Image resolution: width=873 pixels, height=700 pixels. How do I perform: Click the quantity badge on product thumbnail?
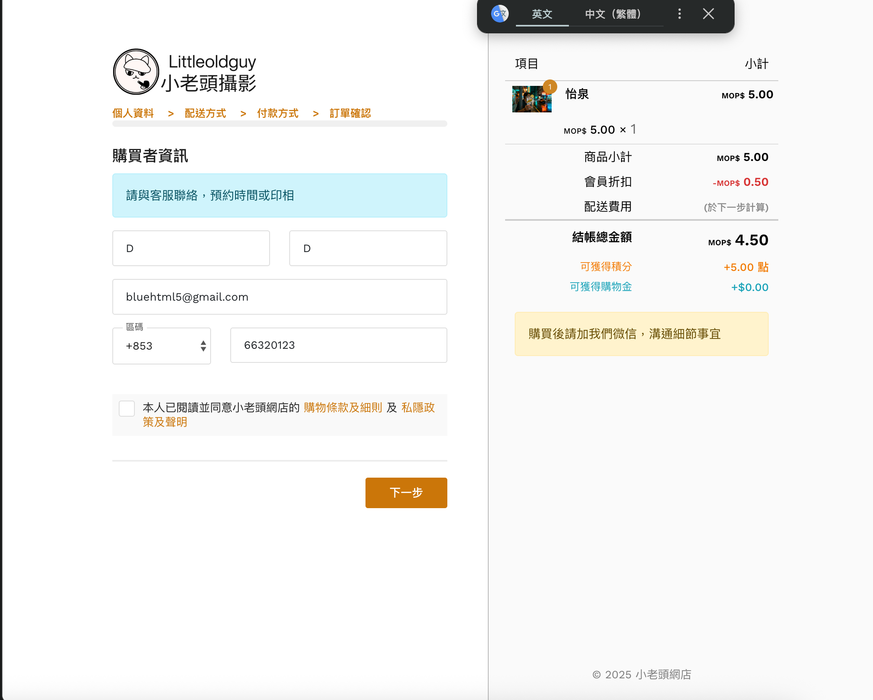click(x=550, y=87)
